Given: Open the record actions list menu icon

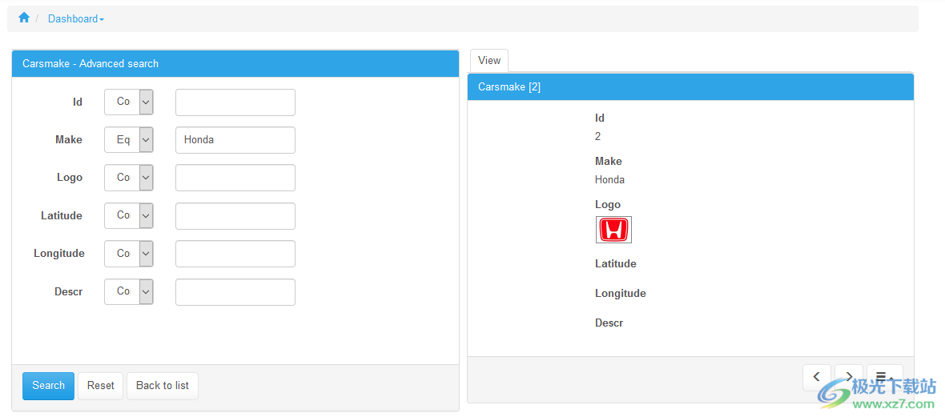Looking at the screenshot, I should point(883,377).
